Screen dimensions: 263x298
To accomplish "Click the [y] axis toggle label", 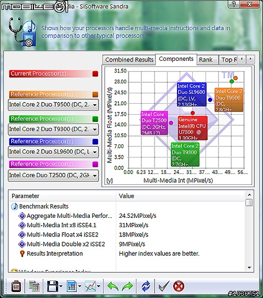I will (x=110, y=181).
